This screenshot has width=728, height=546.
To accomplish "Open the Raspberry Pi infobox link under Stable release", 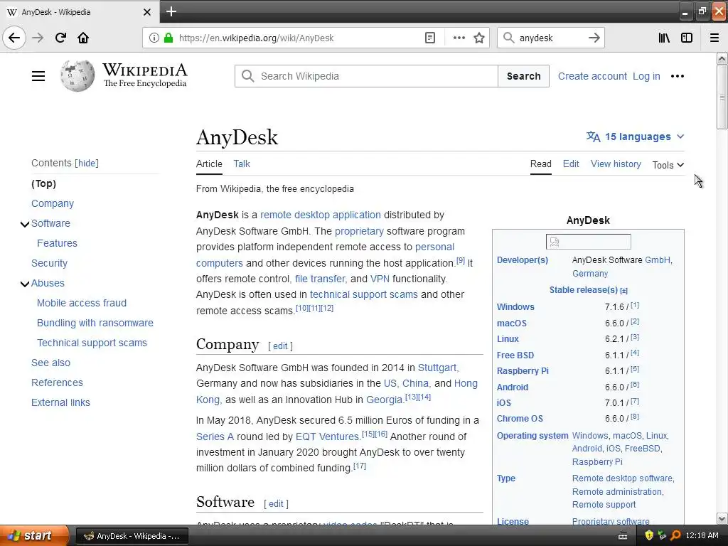I will (523, 371).
